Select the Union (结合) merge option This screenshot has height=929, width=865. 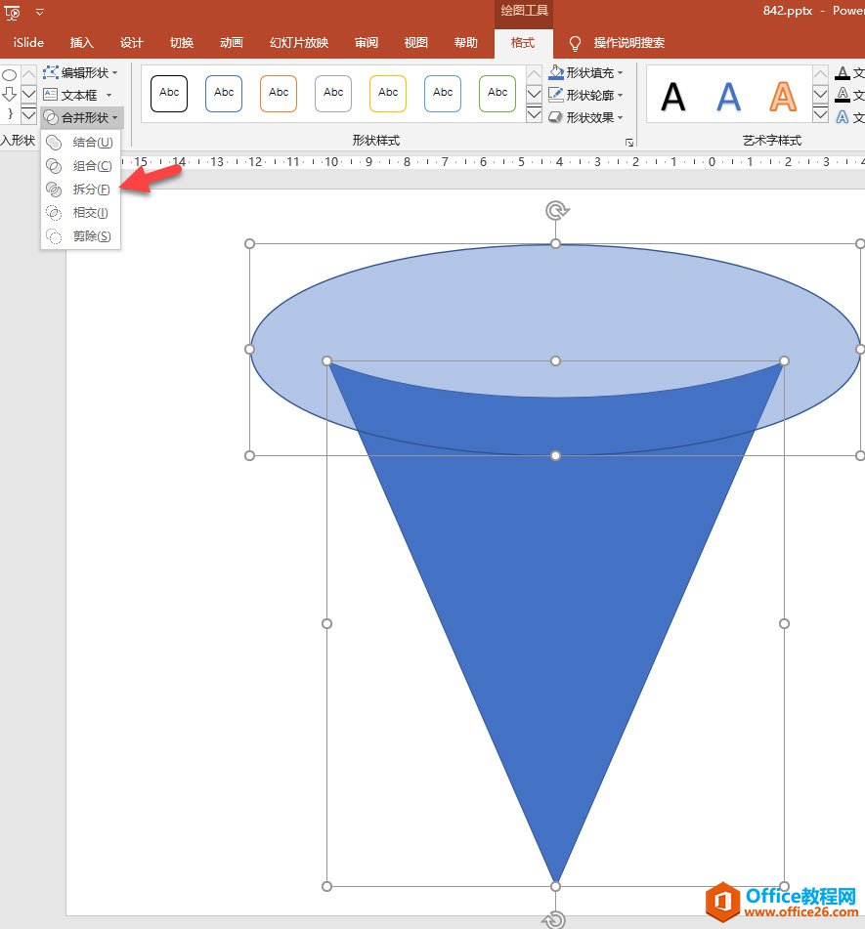pos(92,143)
